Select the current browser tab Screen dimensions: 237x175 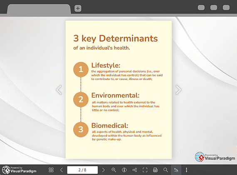point(39,9)
